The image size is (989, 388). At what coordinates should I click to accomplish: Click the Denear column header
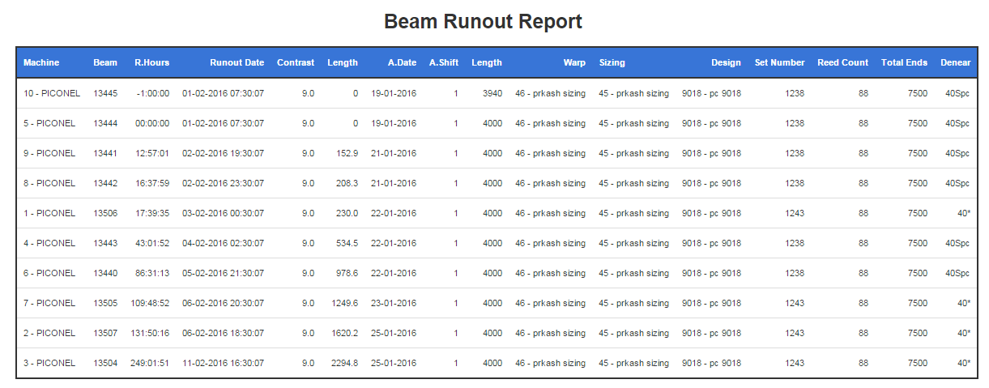tap(955, 62)
